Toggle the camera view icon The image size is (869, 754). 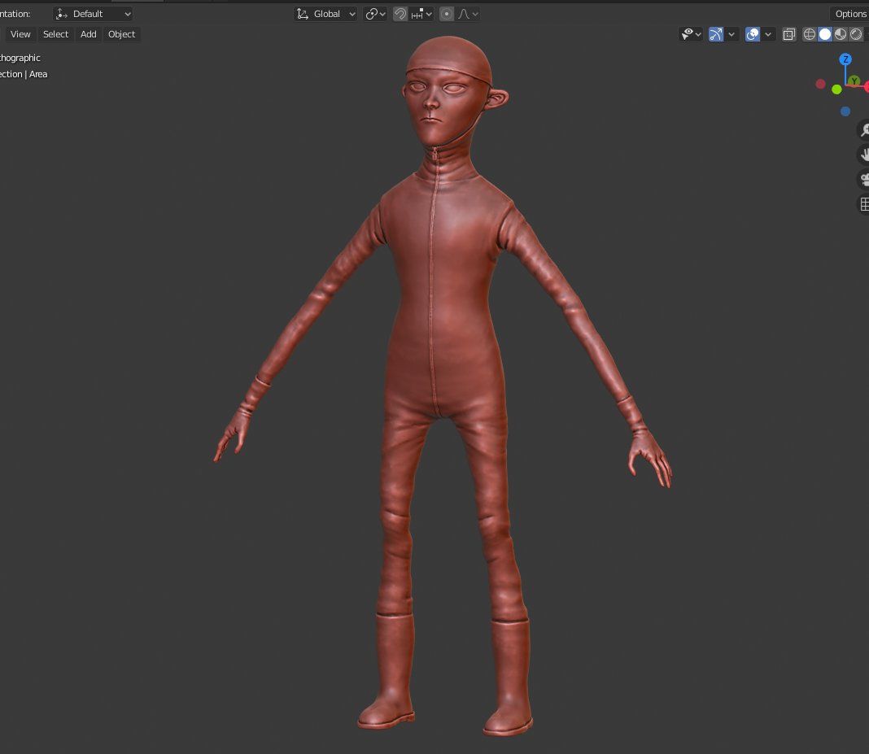865,180
